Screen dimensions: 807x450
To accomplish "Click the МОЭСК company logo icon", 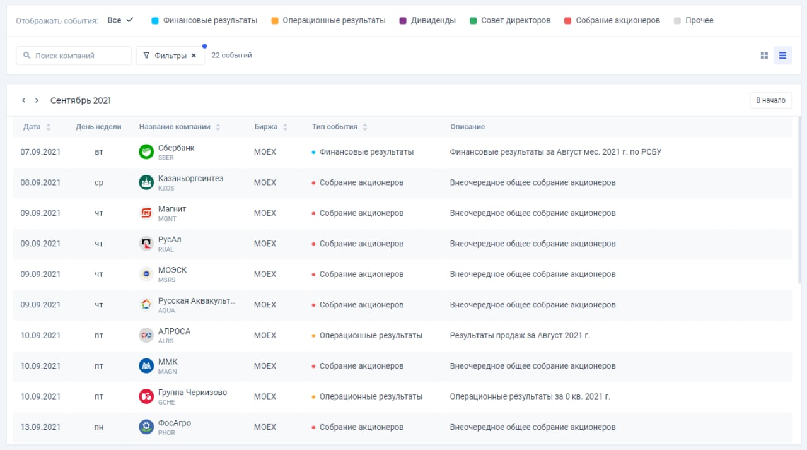I will pos(146,274).
